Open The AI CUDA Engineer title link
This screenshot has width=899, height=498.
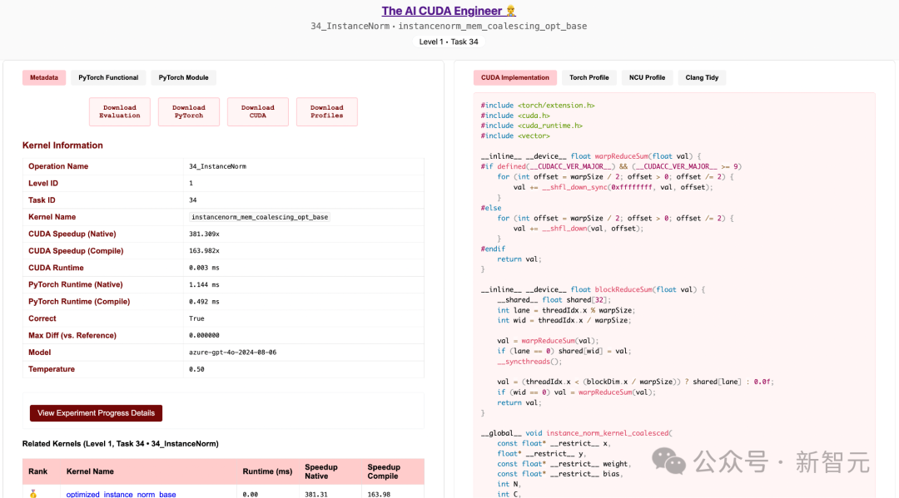449,11
